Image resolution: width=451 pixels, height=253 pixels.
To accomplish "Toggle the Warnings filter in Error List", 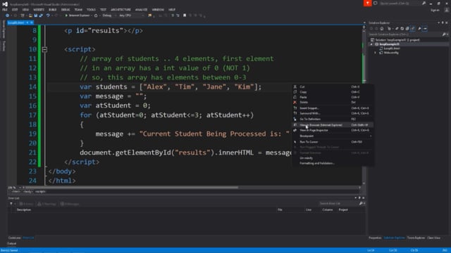I will (47, 204).
